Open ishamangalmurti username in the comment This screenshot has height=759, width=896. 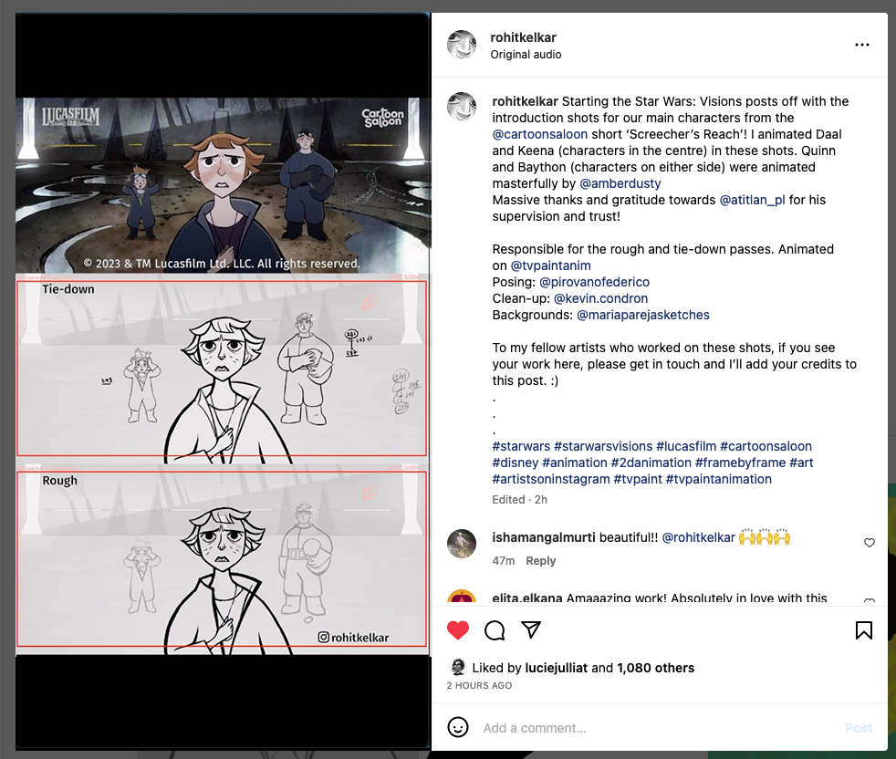click(544, 538)
